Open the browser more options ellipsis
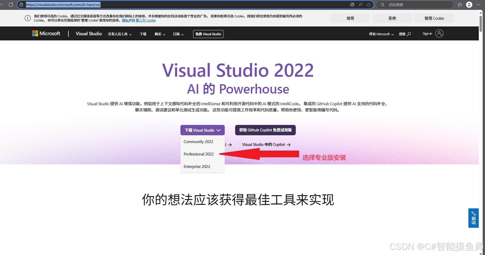This screenshot has height=255, width=485. point(479,4)
